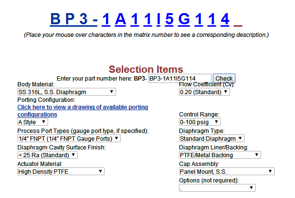Open the A Style porting dropdown
This screenshot has height=198, width=295.
pos(33,122)
